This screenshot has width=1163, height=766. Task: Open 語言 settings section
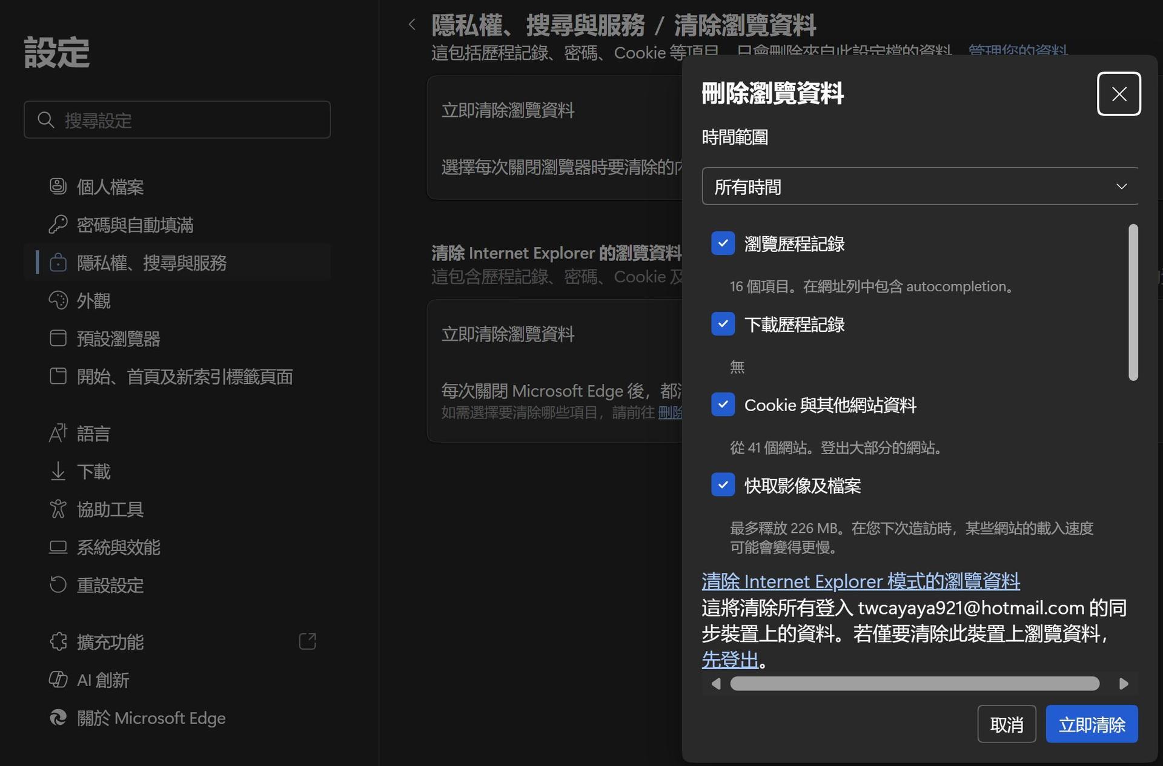tap(177, 433)
